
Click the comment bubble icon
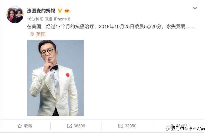[x=121, y=126]
